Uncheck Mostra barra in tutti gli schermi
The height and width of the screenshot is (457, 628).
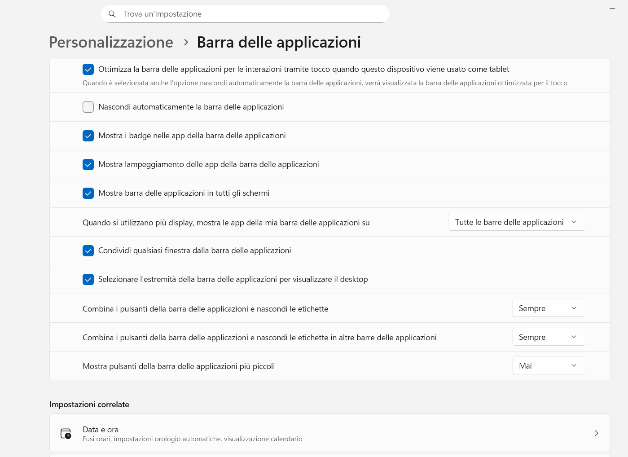(x=88, y=193)
